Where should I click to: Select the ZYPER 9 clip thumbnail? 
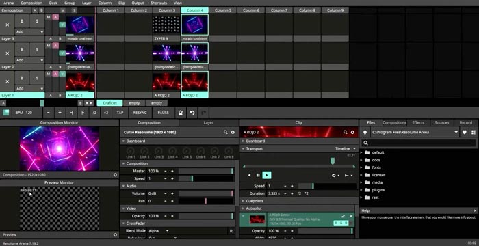point(166,25)
